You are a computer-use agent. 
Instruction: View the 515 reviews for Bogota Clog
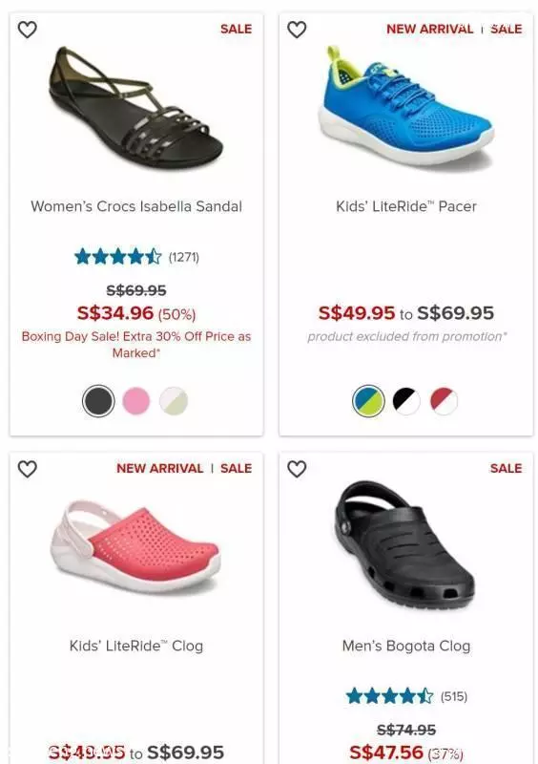[406, 696]
